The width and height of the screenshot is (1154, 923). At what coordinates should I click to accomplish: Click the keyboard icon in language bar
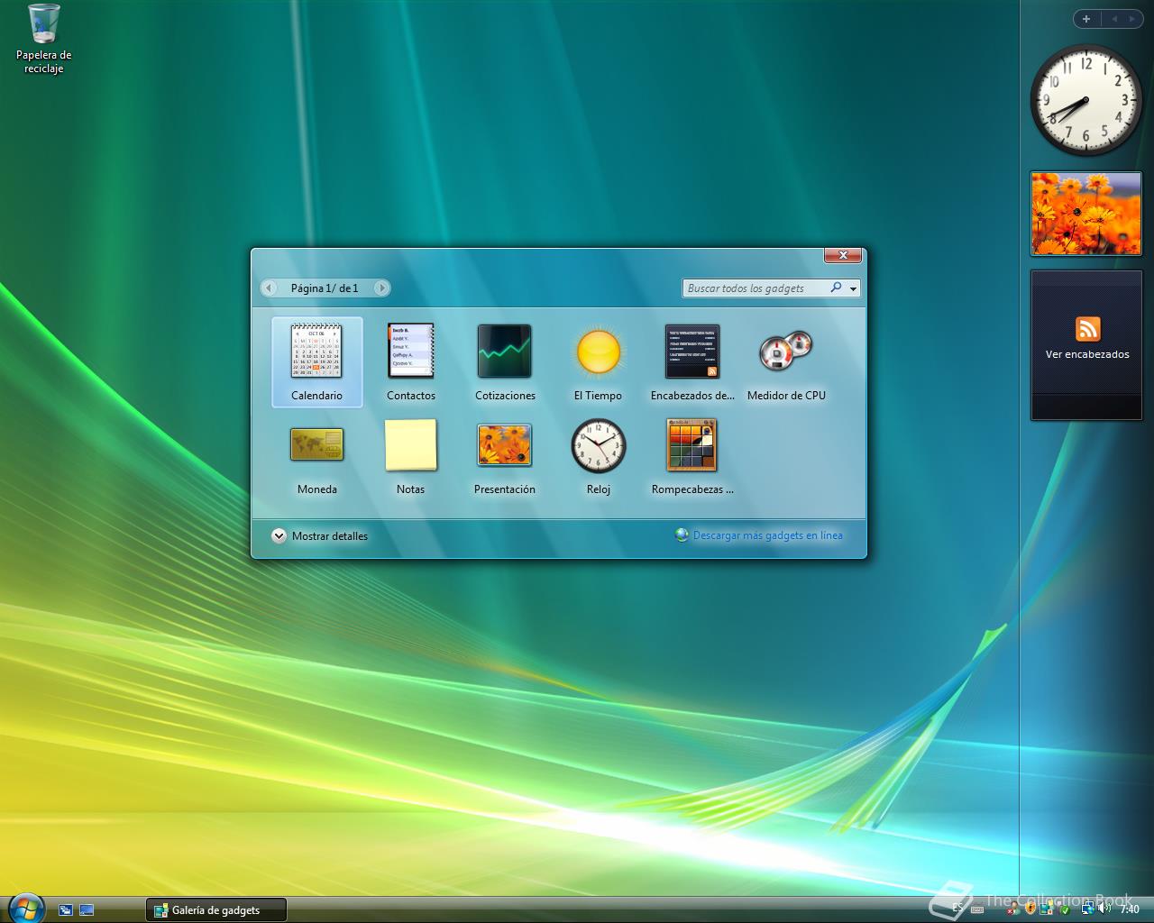[x=977, y=909]
